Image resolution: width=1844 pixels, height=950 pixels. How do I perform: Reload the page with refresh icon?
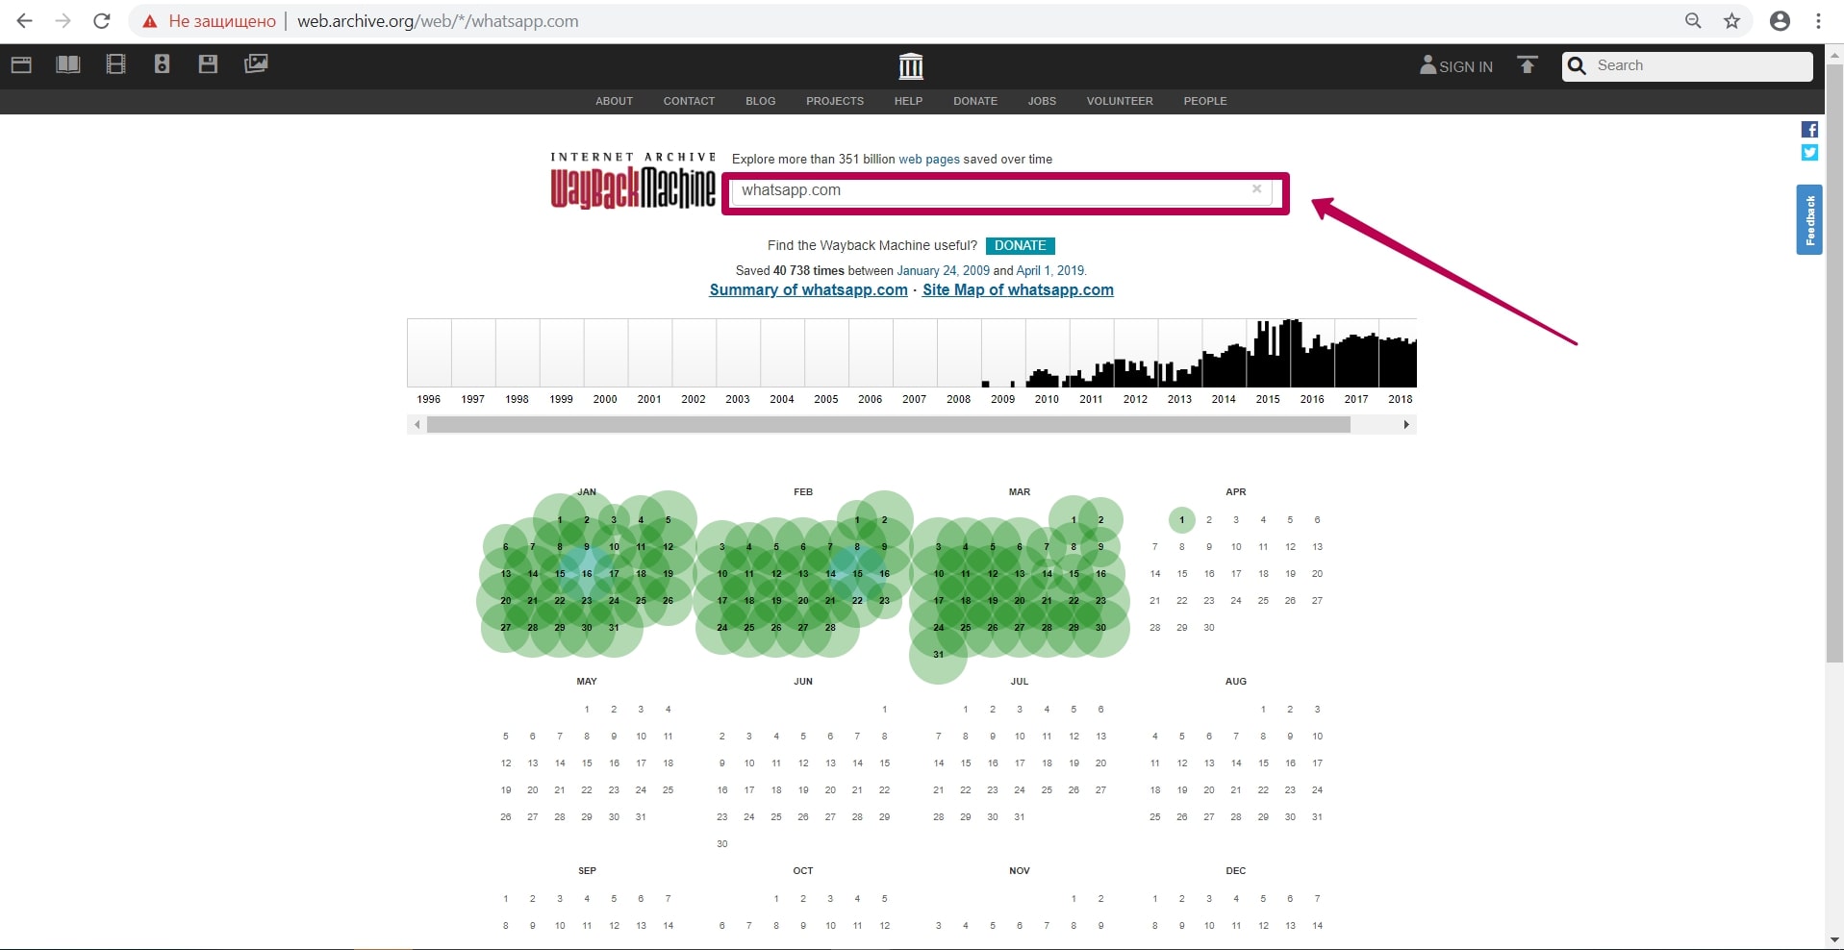[101, 21]
